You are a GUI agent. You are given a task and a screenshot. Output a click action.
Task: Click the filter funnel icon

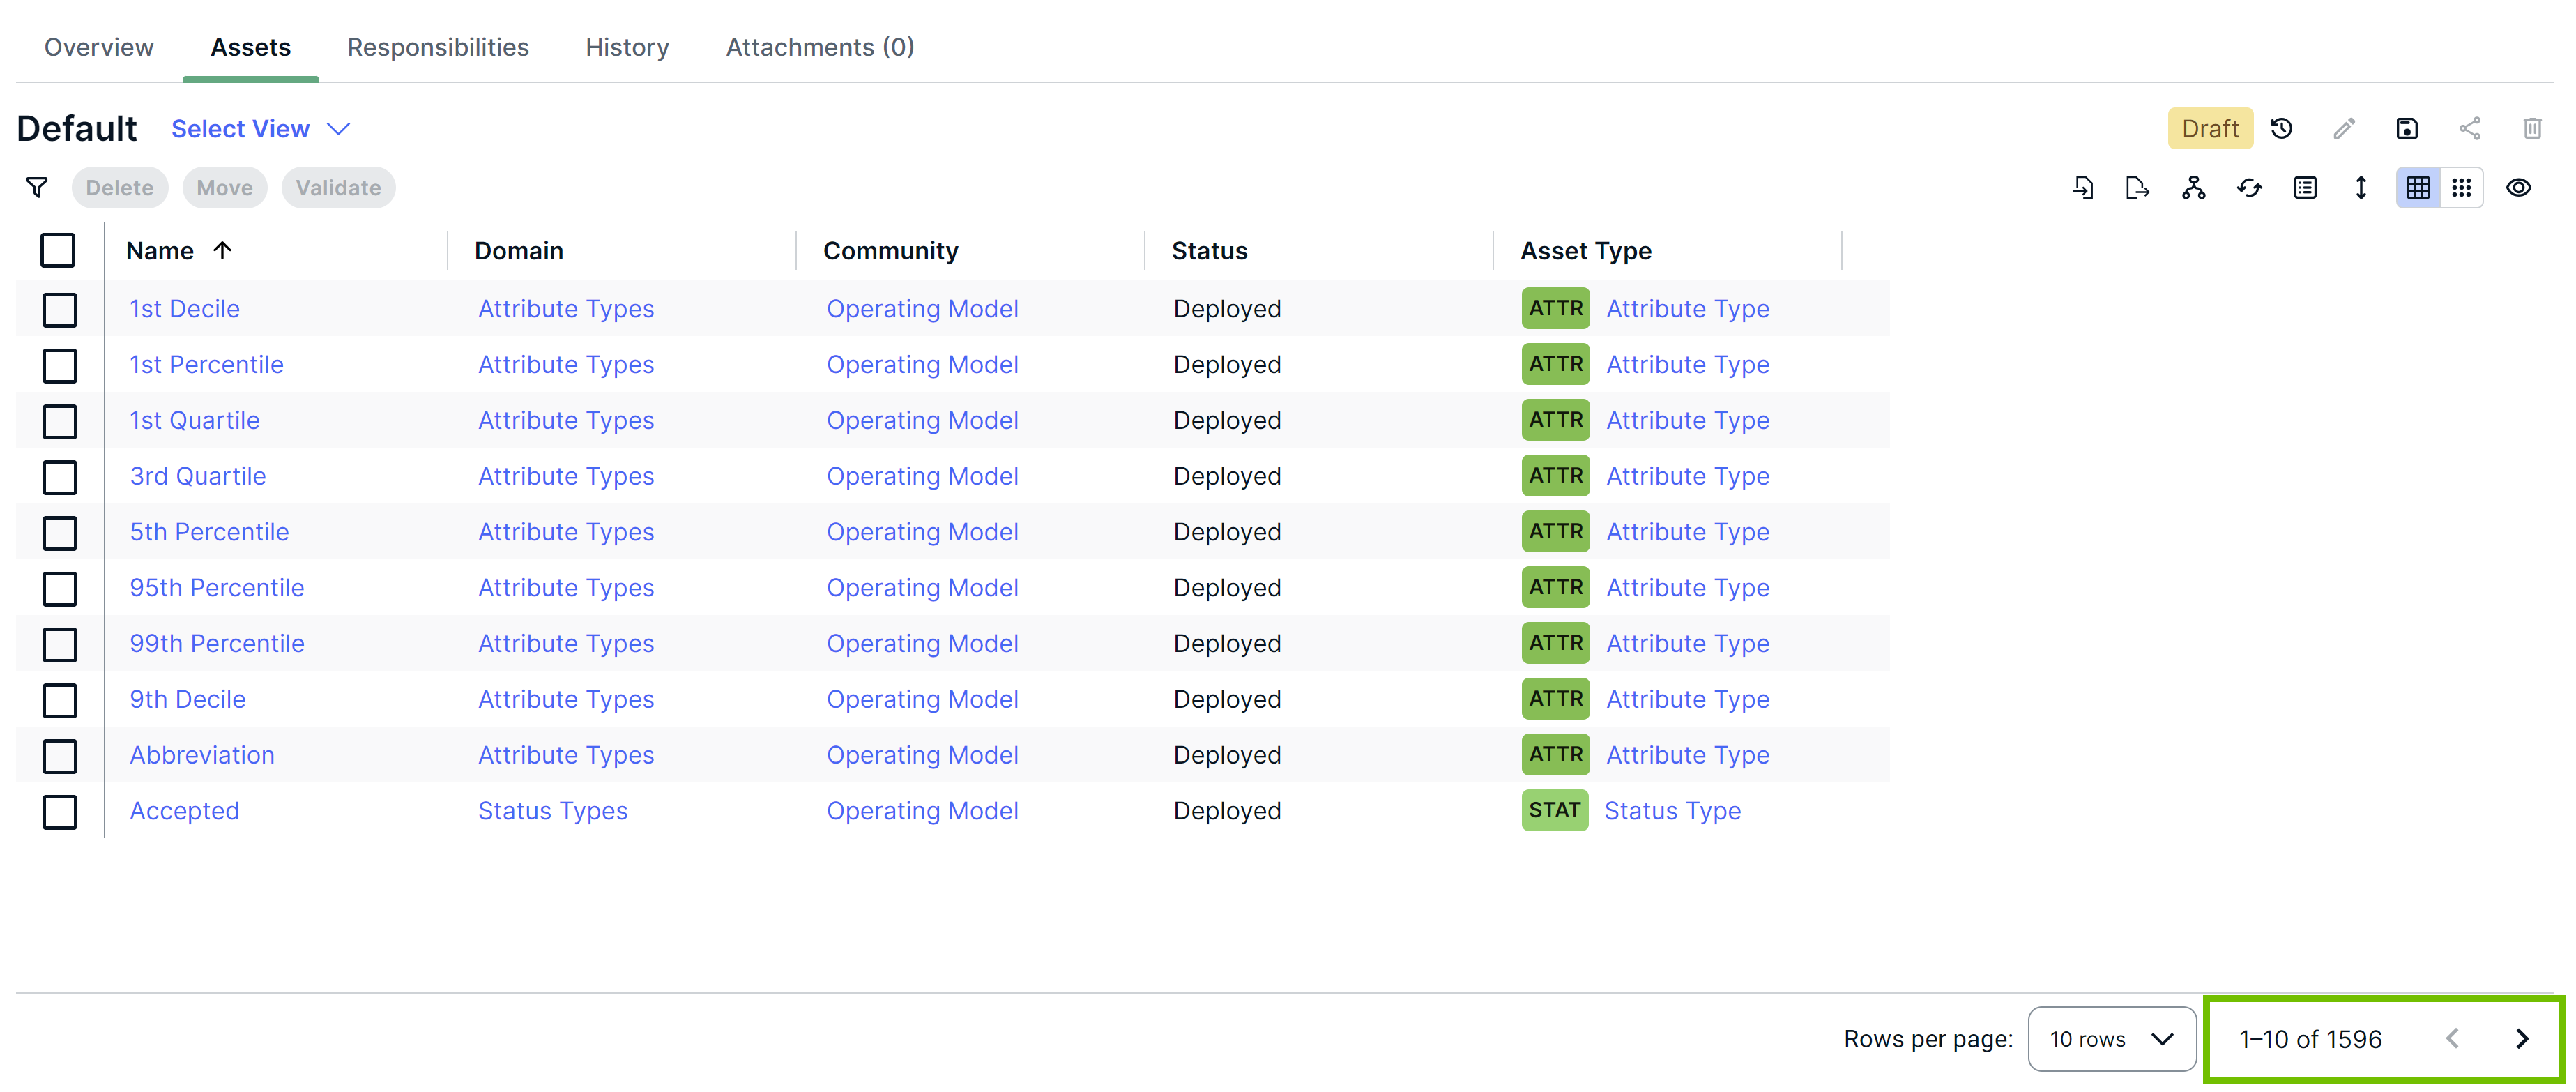37,187
